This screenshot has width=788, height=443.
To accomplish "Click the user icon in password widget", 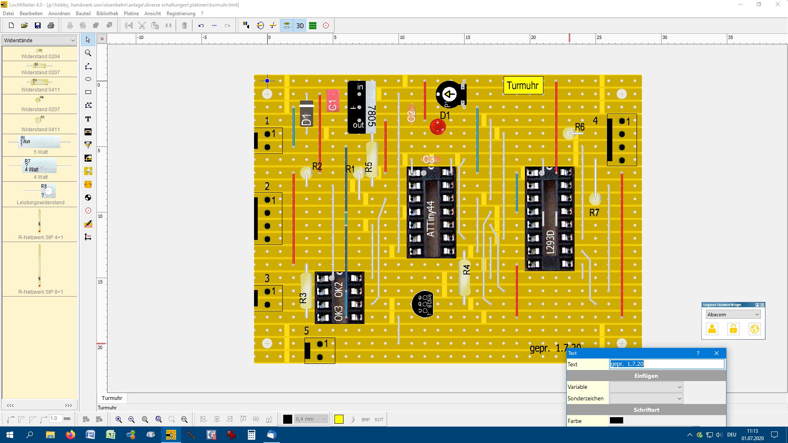I will pos(712,329).
